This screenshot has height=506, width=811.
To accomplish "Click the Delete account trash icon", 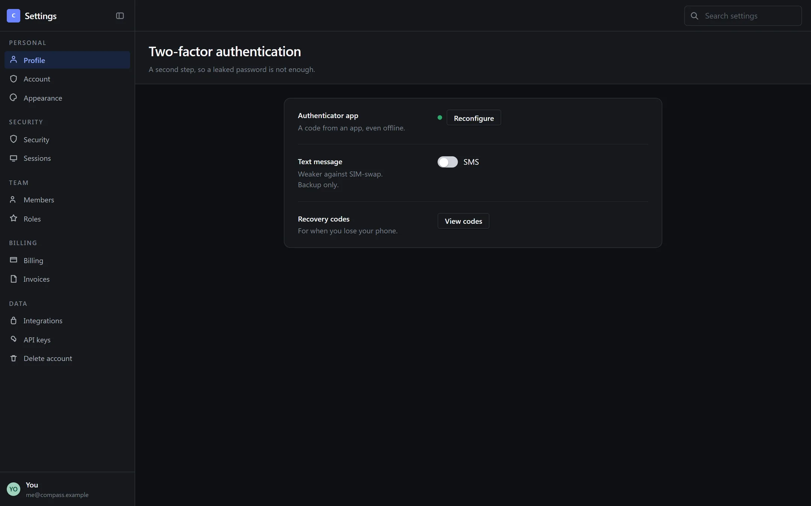I will [14, 358].
